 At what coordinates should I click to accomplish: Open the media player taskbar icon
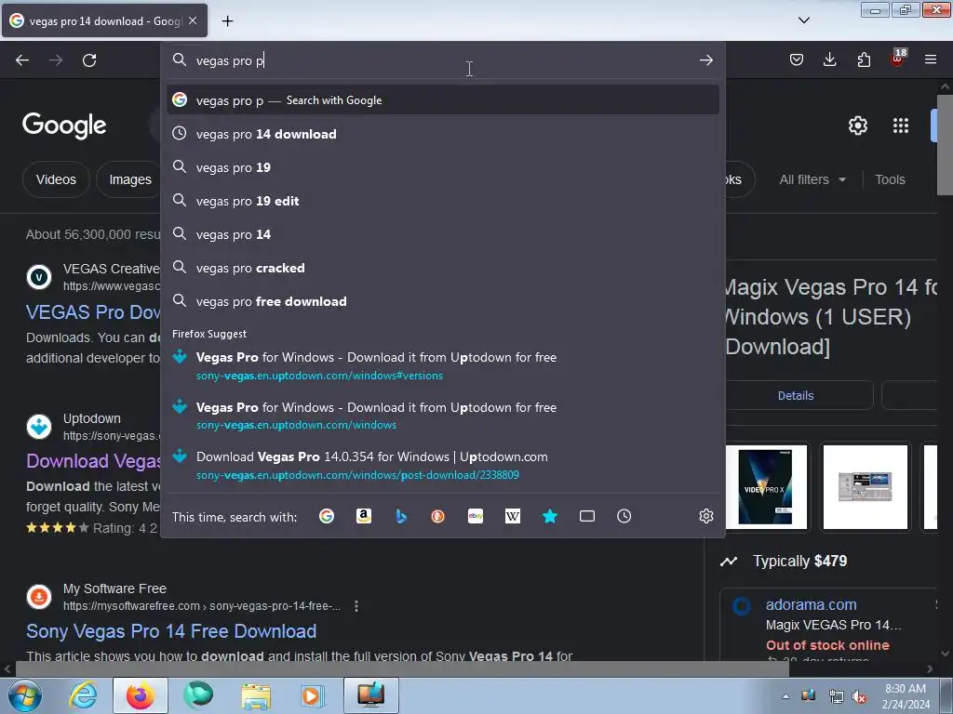(313, 695)
